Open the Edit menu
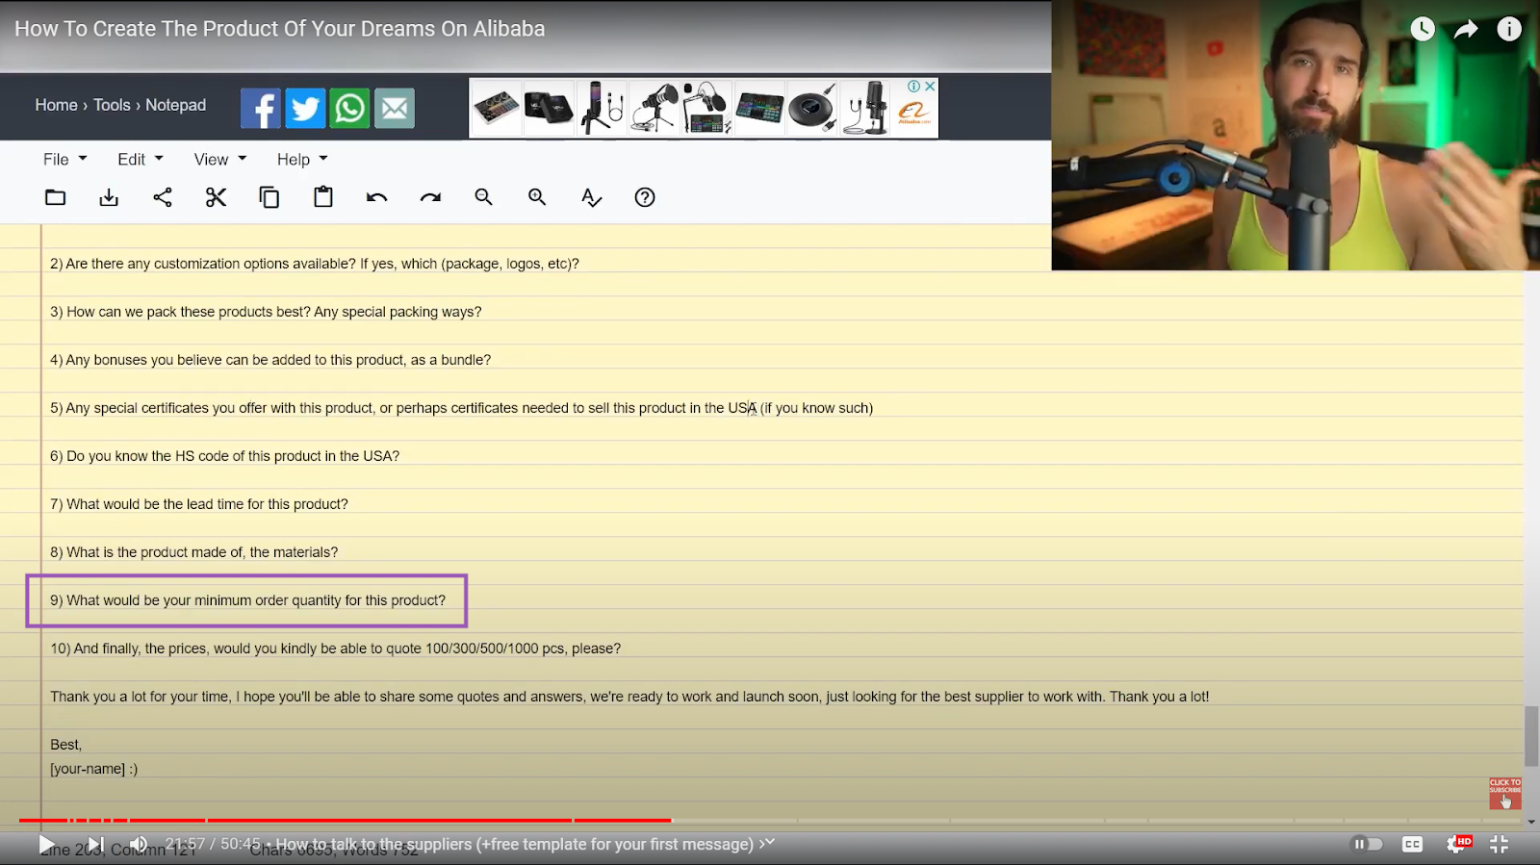The image size is (1540, 865). [x=141, y=159]
